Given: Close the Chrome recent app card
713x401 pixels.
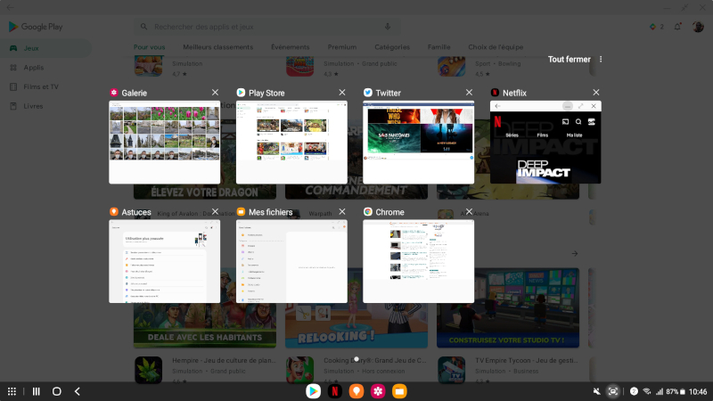Looking at the screenshot, I should pos(469,211).
